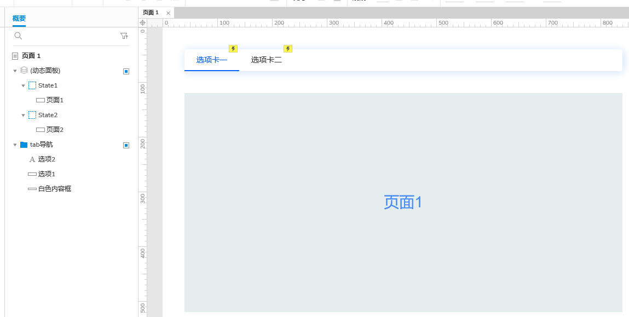Click the 选项卡二 tab label on canvas
The width and height of the screenshot is (629, 317).
point(267,59)
